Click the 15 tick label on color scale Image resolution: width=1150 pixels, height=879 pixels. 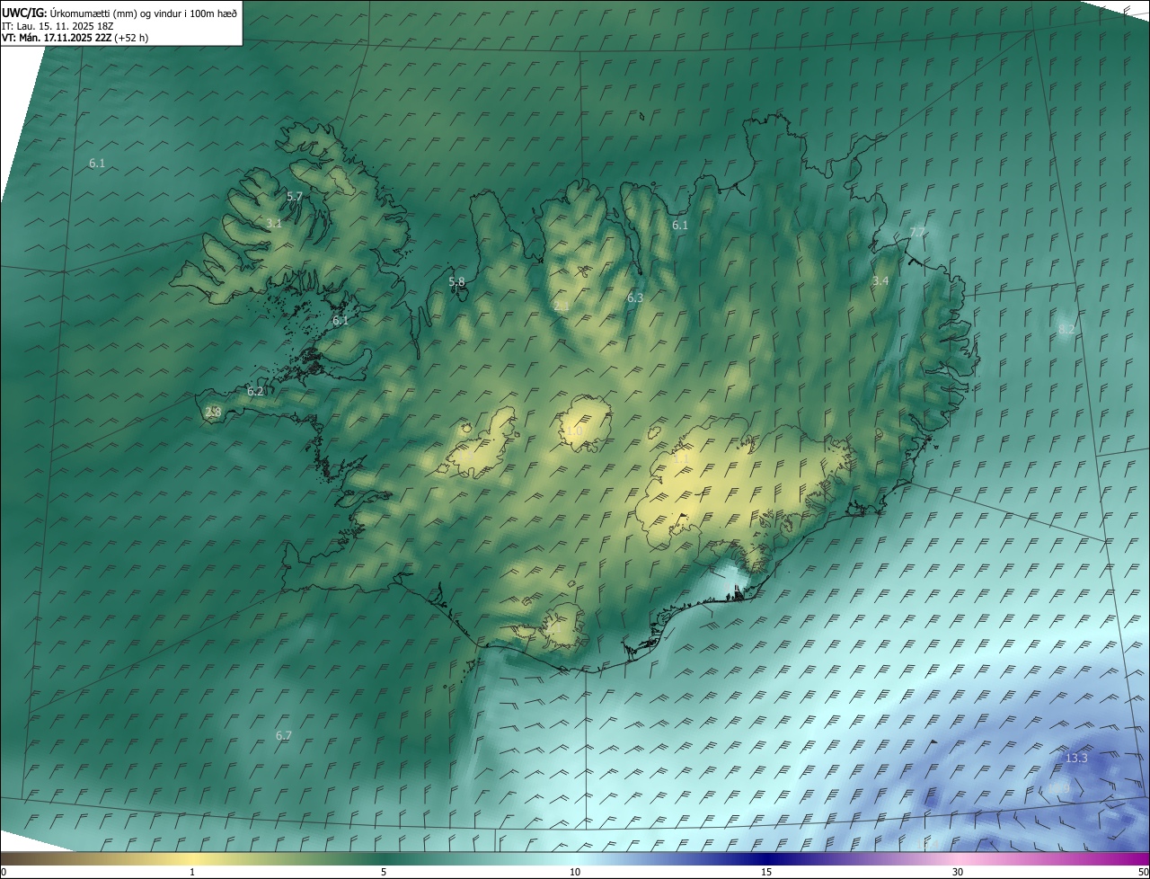pyautogui.click(x=766, y=872)
